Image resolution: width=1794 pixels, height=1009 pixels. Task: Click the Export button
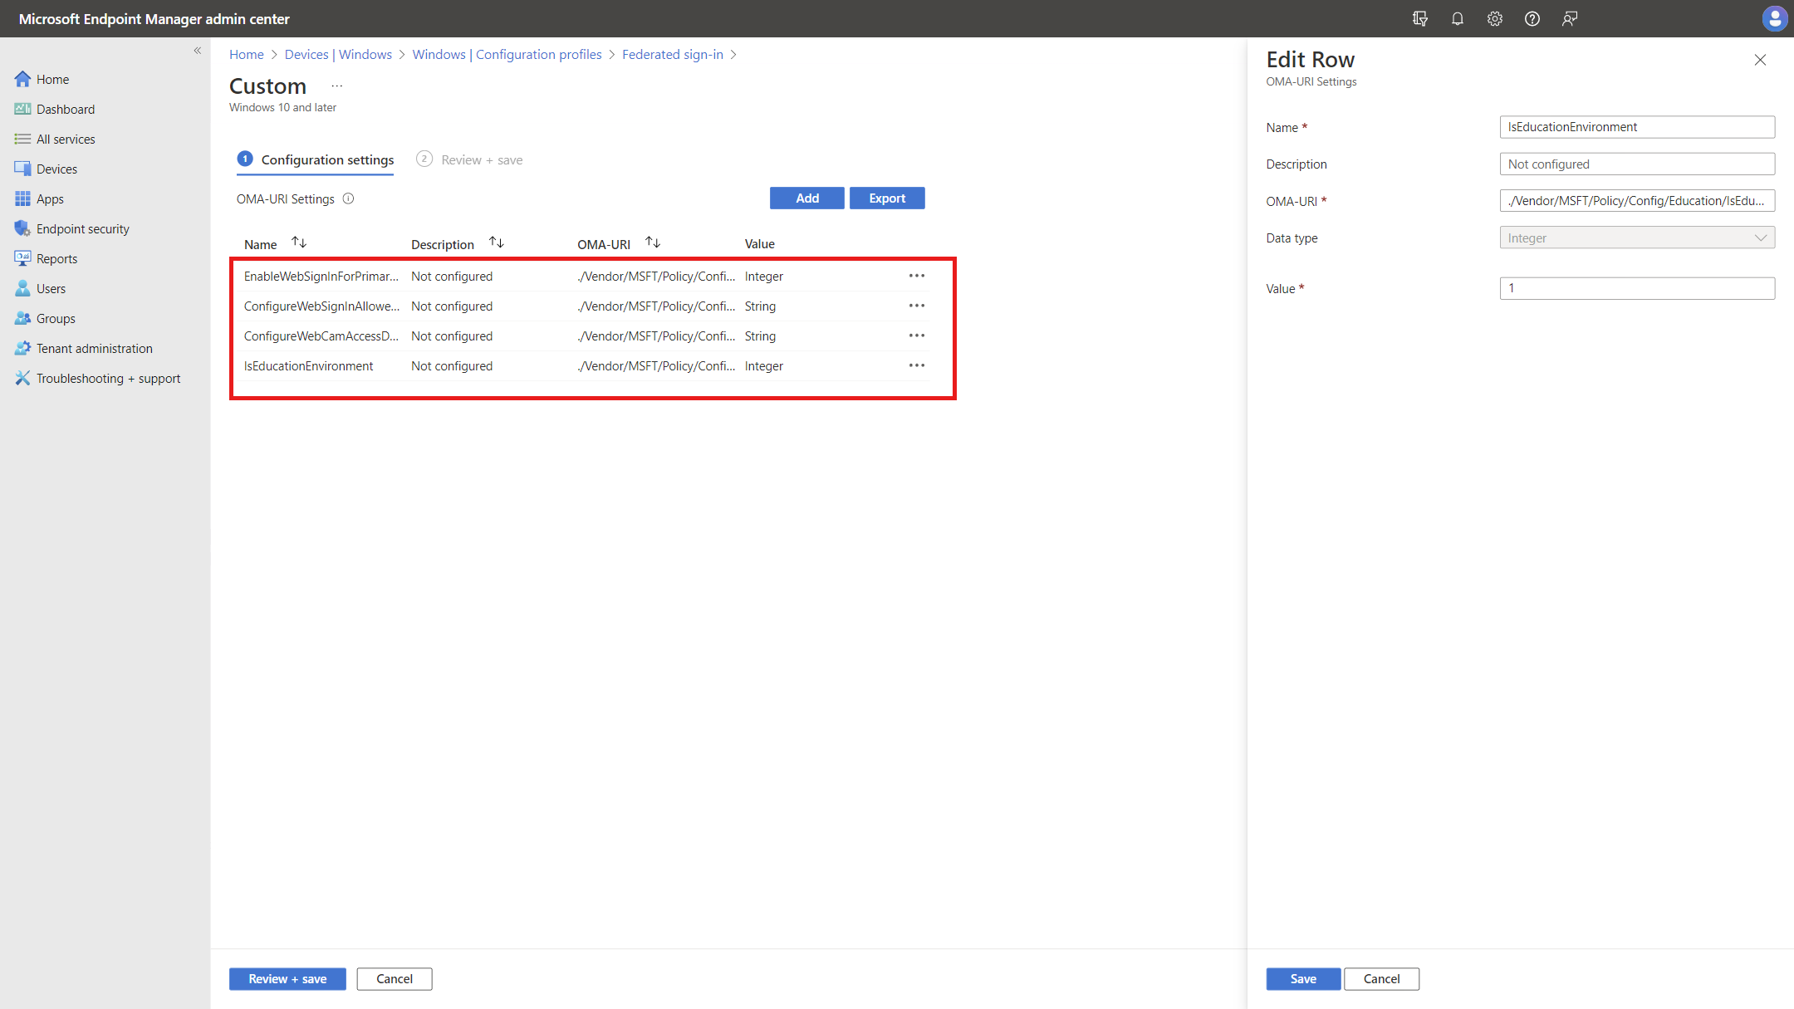pos(886,198)
